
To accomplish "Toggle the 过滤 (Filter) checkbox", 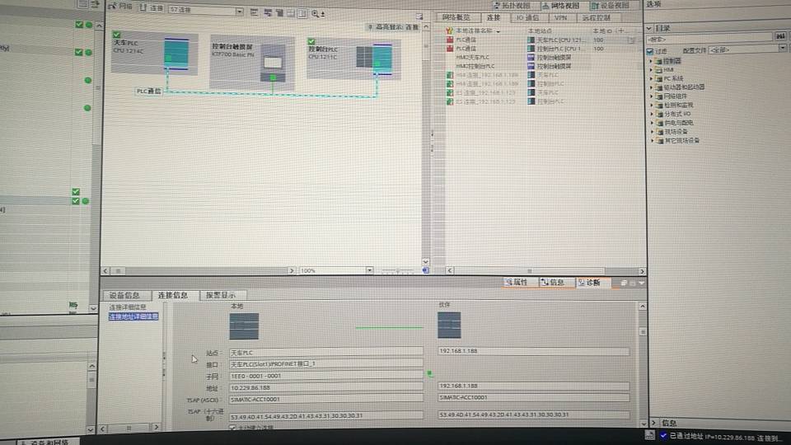I will (x=650, y=51).
